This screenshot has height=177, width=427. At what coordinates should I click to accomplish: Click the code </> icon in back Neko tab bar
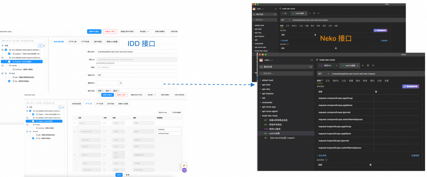(318, 13)
